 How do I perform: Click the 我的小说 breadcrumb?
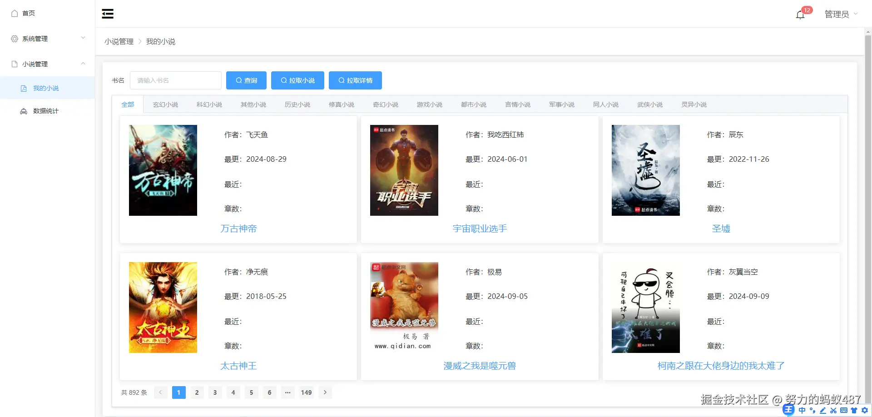[161, 41]
